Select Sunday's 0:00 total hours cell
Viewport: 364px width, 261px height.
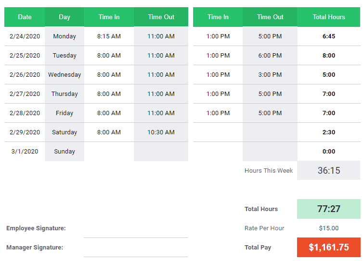(329, 152)
